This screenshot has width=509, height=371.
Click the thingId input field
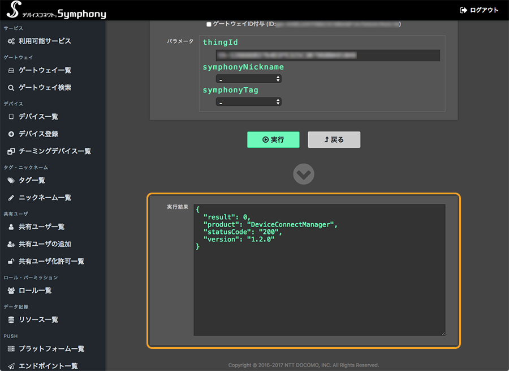pos(328,56)
